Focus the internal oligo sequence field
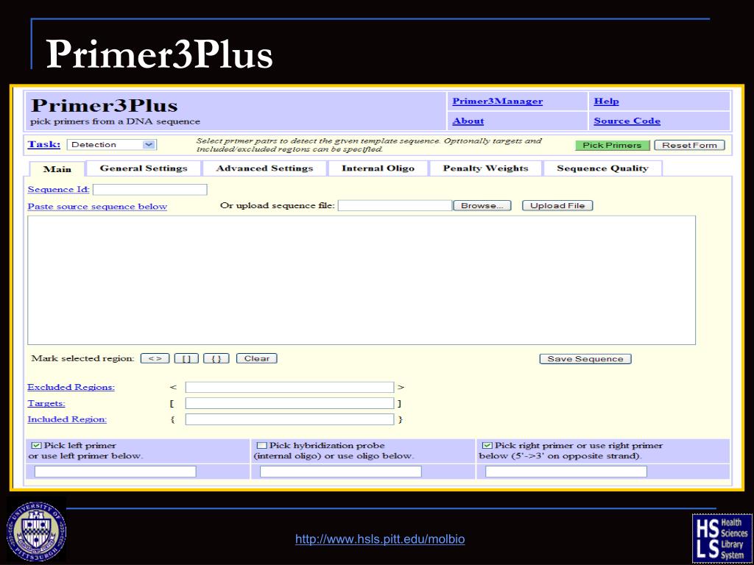The image size is (754, 565). click(x=340, y=472)
